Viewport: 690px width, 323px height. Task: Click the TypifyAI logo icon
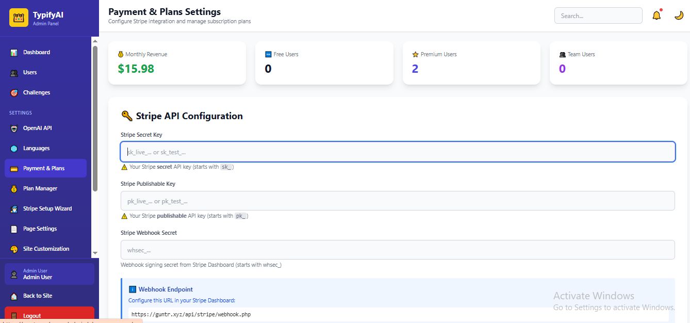coord(19,18)
